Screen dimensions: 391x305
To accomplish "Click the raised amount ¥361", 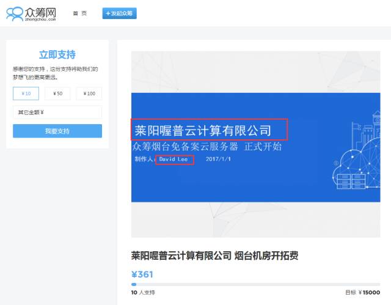I will tap(142, 274).
